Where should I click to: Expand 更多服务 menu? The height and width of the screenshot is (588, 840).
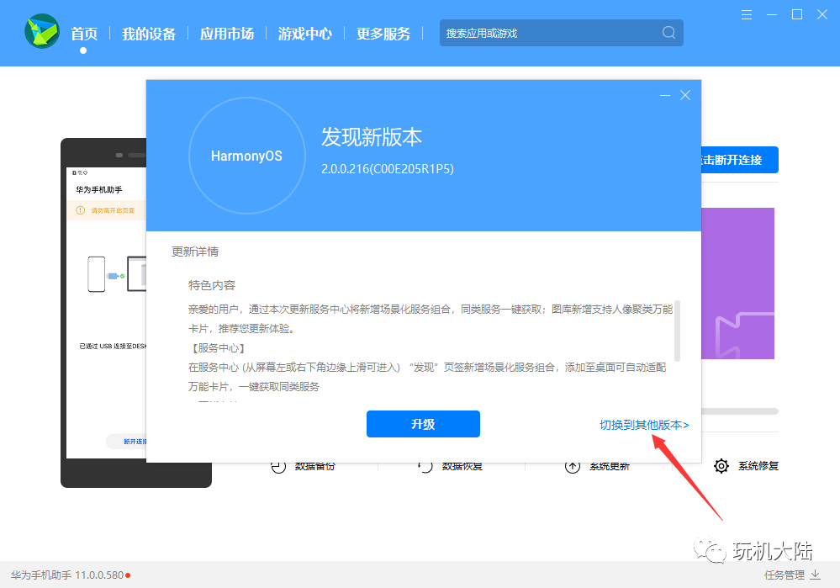[383, 34]
